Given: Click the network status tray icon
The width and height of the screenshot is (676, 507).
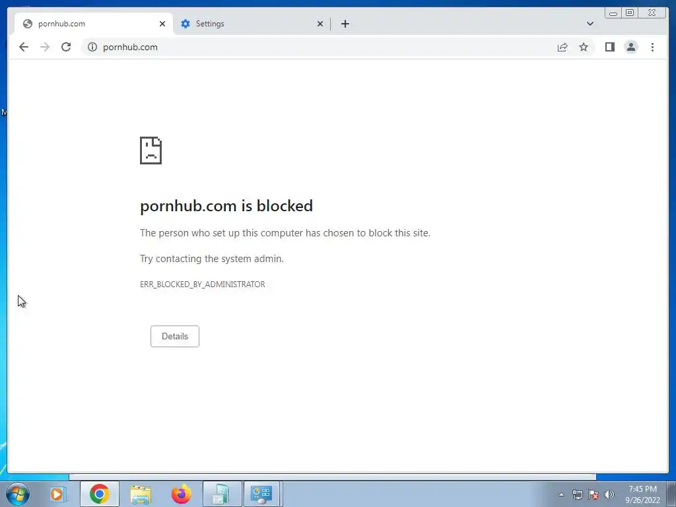Looking at the screenshot, I should point(577,494).
